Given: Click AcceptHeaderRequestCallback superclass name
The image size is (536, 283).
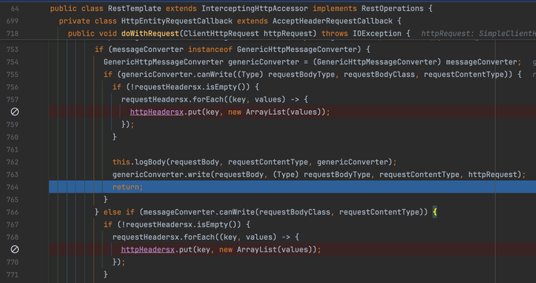Looking at the screenshot, I should click(x=333, y=21).
